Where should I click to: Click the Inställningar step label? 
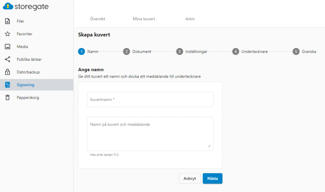tap(196, 52)
